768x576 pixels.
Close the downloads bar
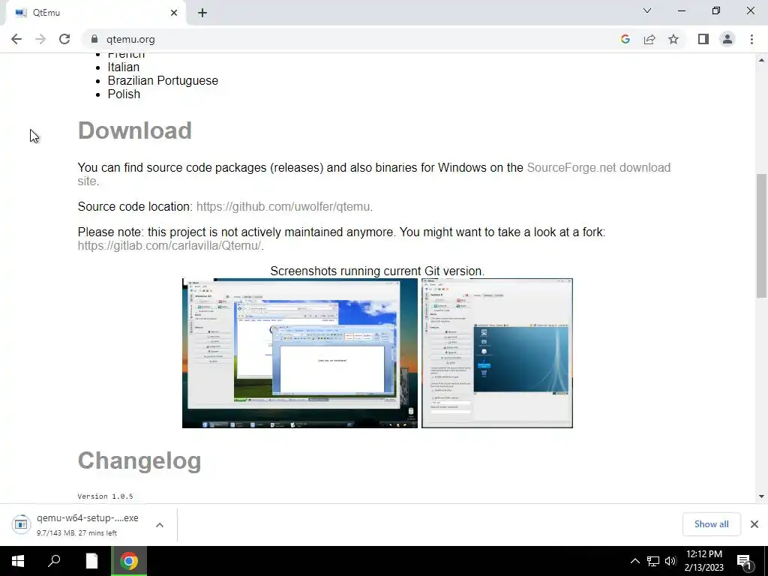click(x=754, y=524)
